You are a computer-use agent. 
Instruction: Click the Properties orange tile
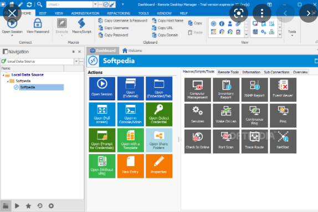(x=159, y=166)
